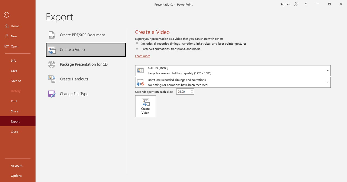Viewport: 347px width, 182px height.
Task: Click the Home icon in the sidebar
Action: (x=7, y=26)
